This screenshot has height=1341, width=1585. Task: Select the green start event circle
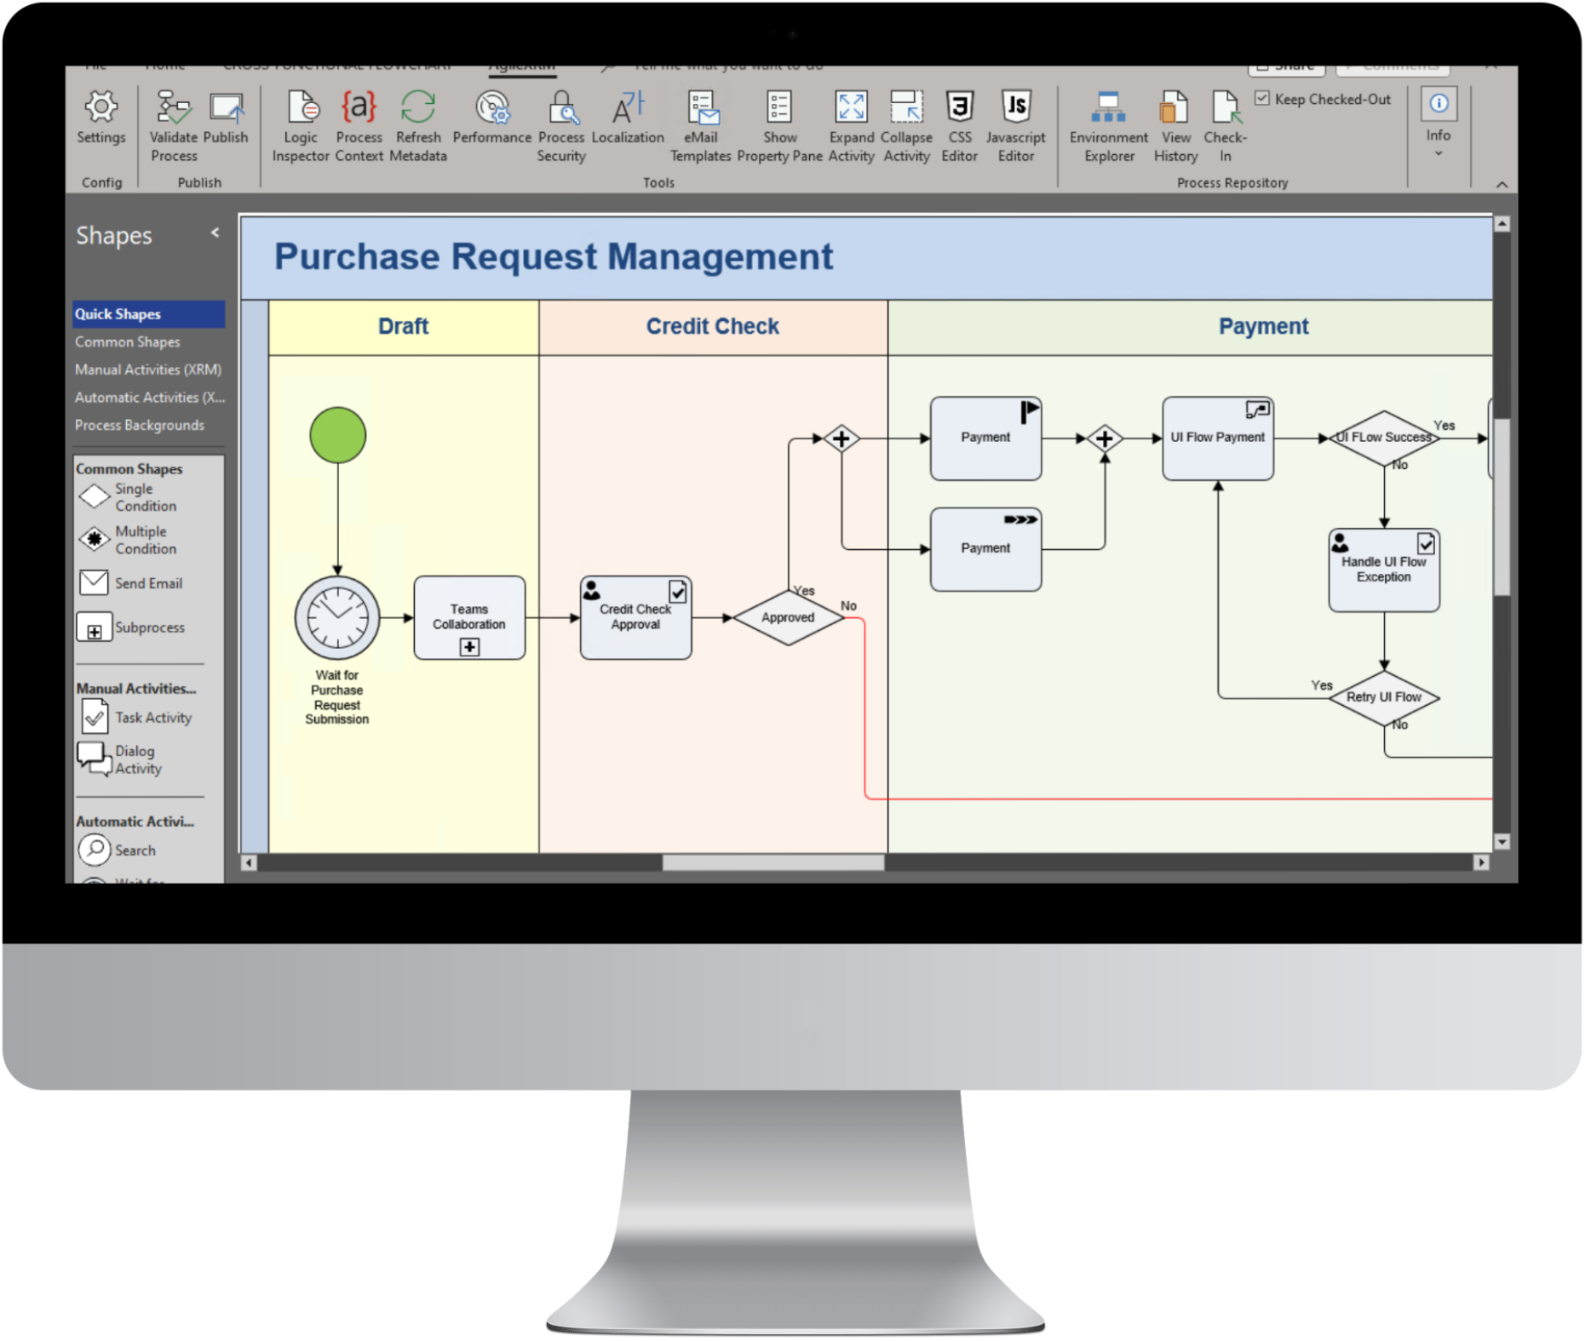point(338,435)
